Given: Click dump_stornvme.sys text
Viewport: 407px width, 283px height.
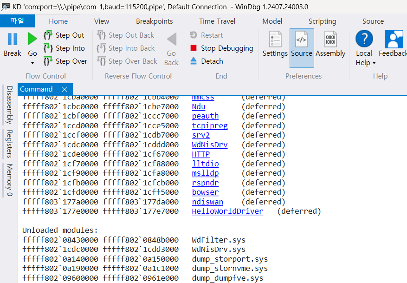Looking at the screenshot, I should pyautogui.click(x=230, y=269).
